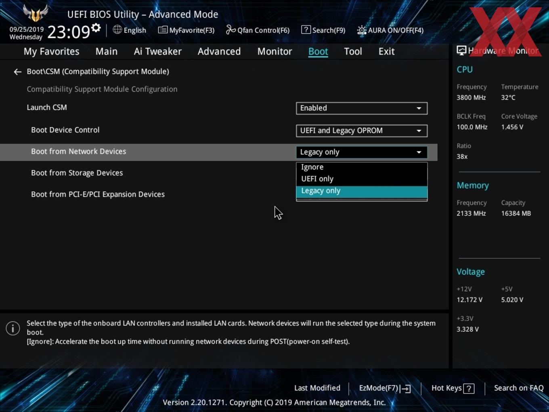Click the info icon in help panel
Screen dimensions: 549x412
click(13, 328)
